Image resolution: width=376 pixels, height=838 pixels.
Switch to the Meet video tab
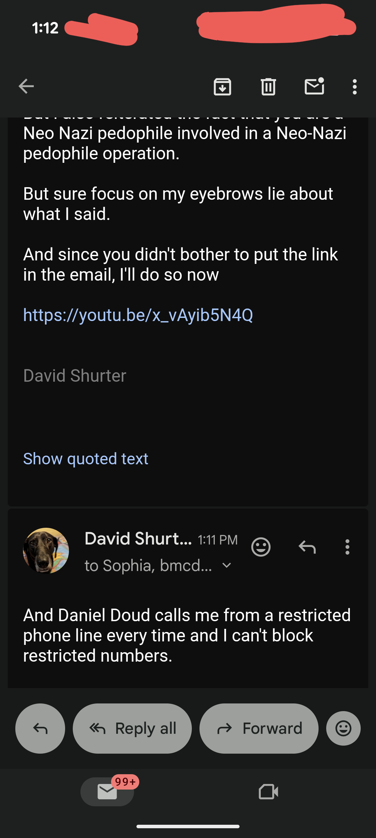click(269, 792)
